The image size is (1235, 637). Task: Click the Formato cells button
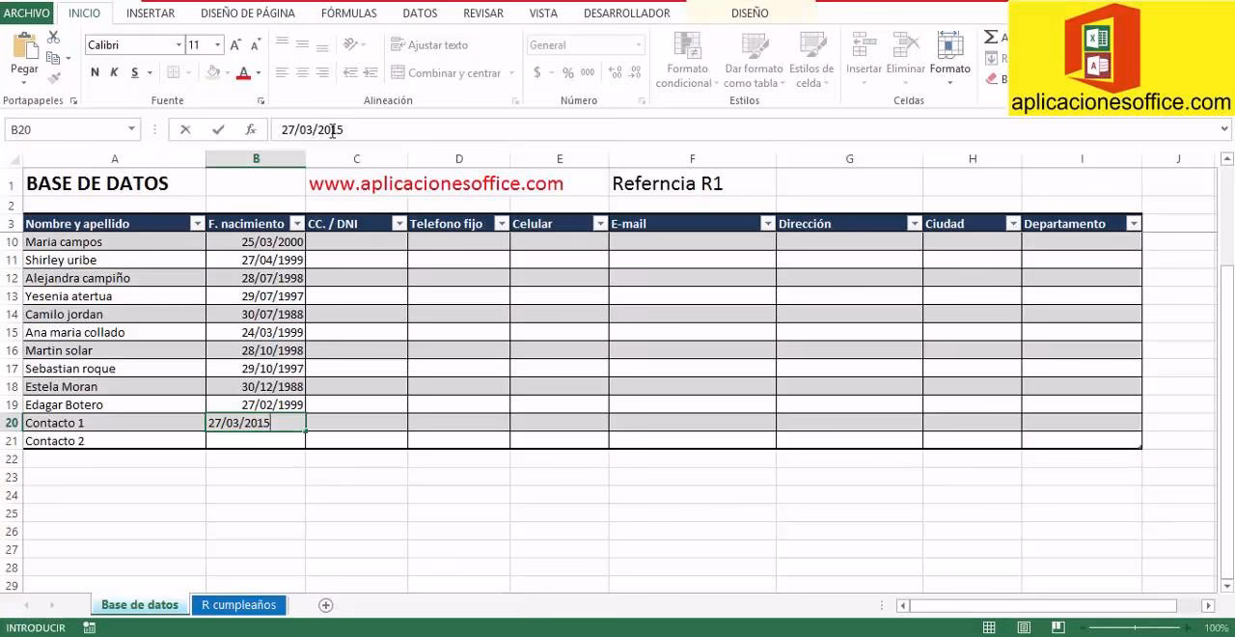(x=950, y=58)
